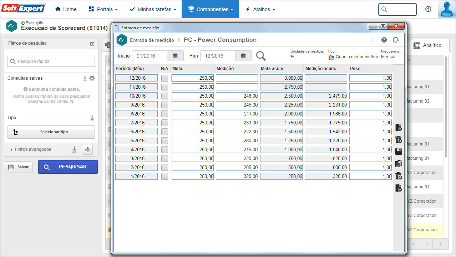
Task: Open help question mark in measurement window
Action: (x=384, y=40)
